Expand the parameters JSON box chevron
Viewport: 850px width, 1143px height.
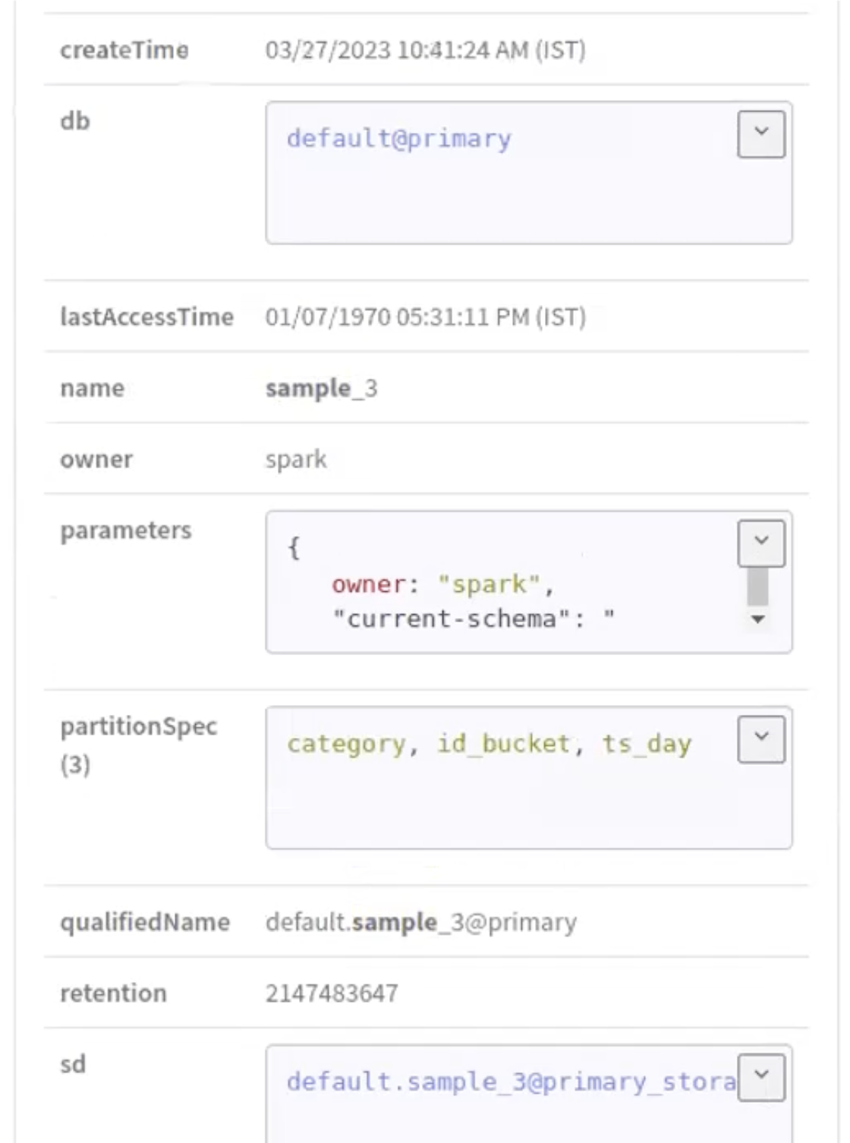pyautogui.click(x=760, y=543)
